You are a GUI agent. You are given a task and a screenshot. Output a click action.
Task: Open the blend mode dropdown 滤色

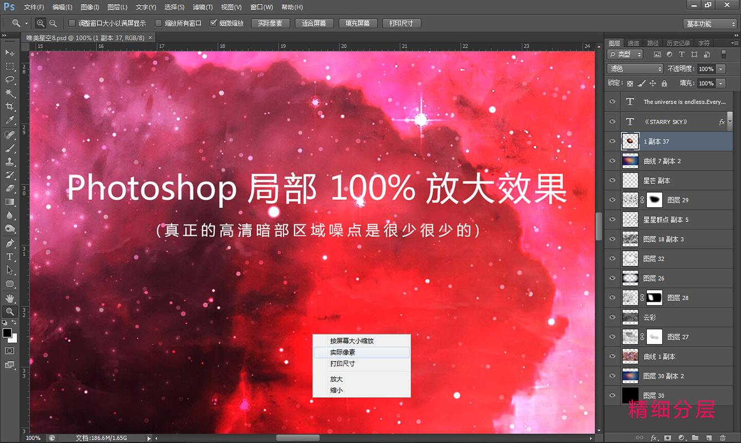[635, 69]
